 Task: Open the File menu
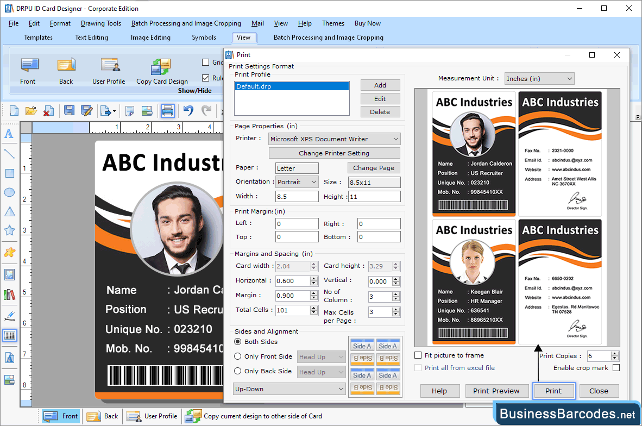14,23
